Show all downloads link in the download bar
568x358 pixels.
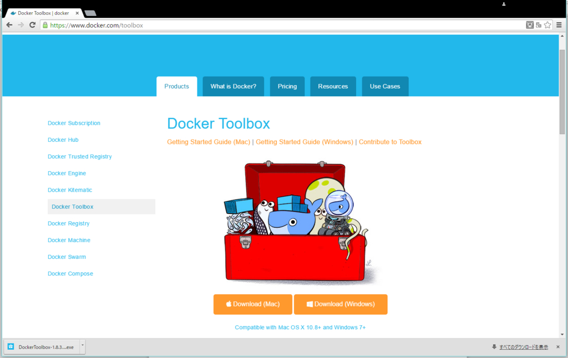[524, 347]
